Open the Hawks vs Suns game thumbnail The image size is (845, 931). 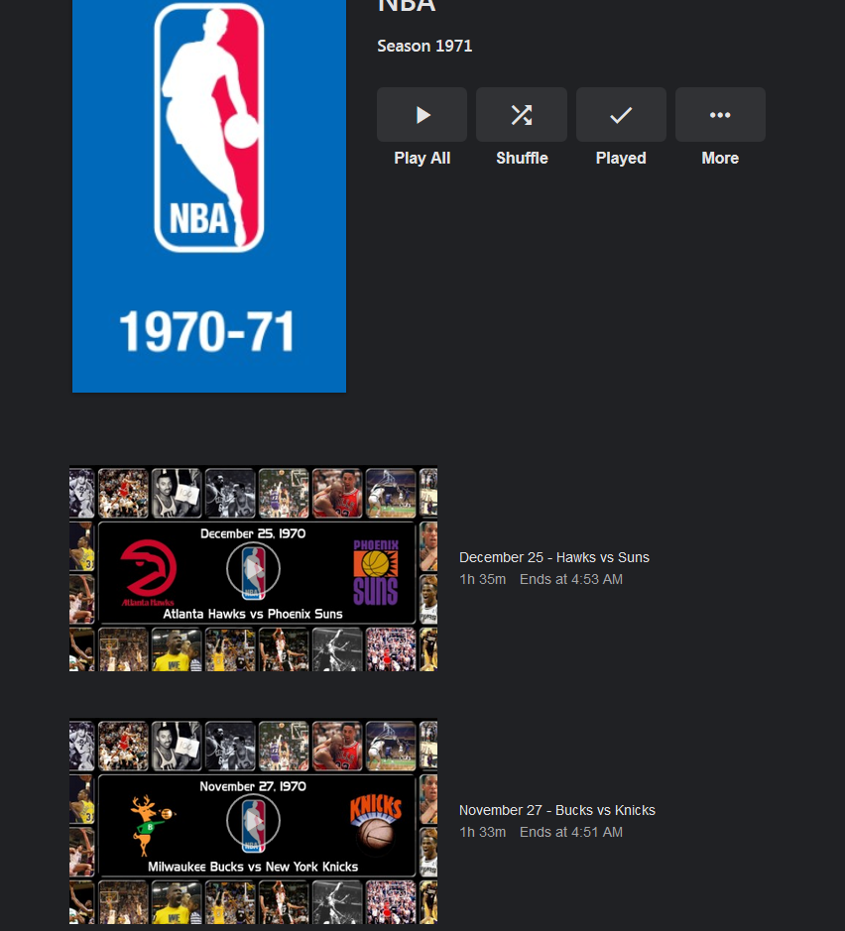coord(254,568)
